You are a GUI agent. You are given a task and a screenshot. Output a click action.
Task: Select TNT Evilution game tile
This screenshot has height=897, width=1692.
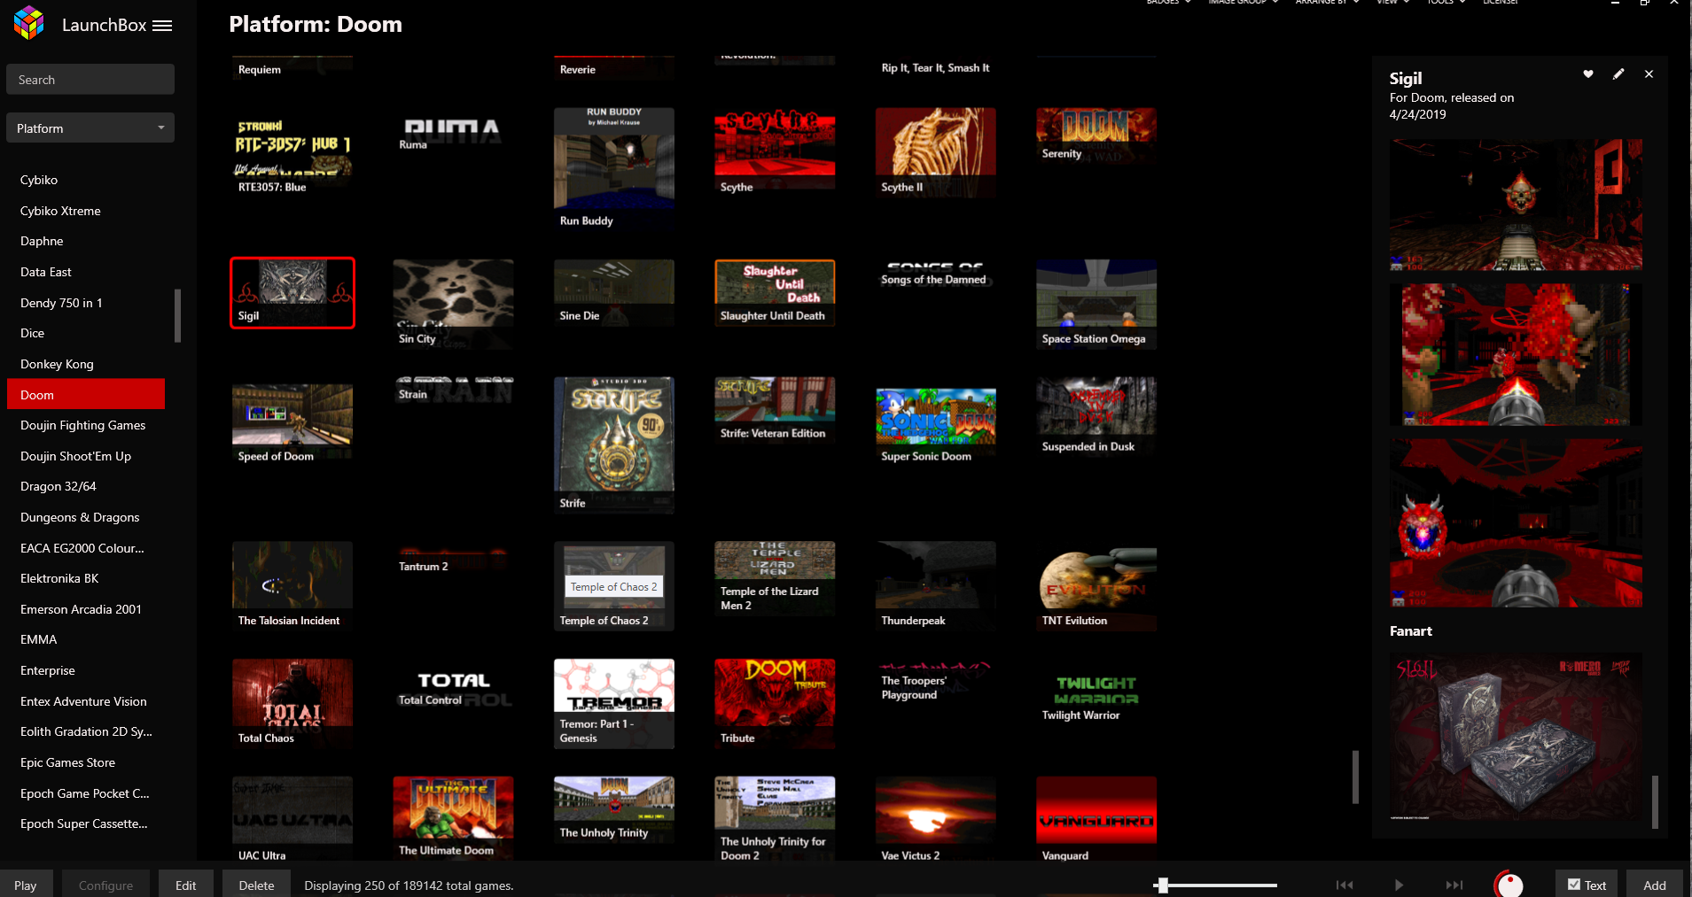1096,586
